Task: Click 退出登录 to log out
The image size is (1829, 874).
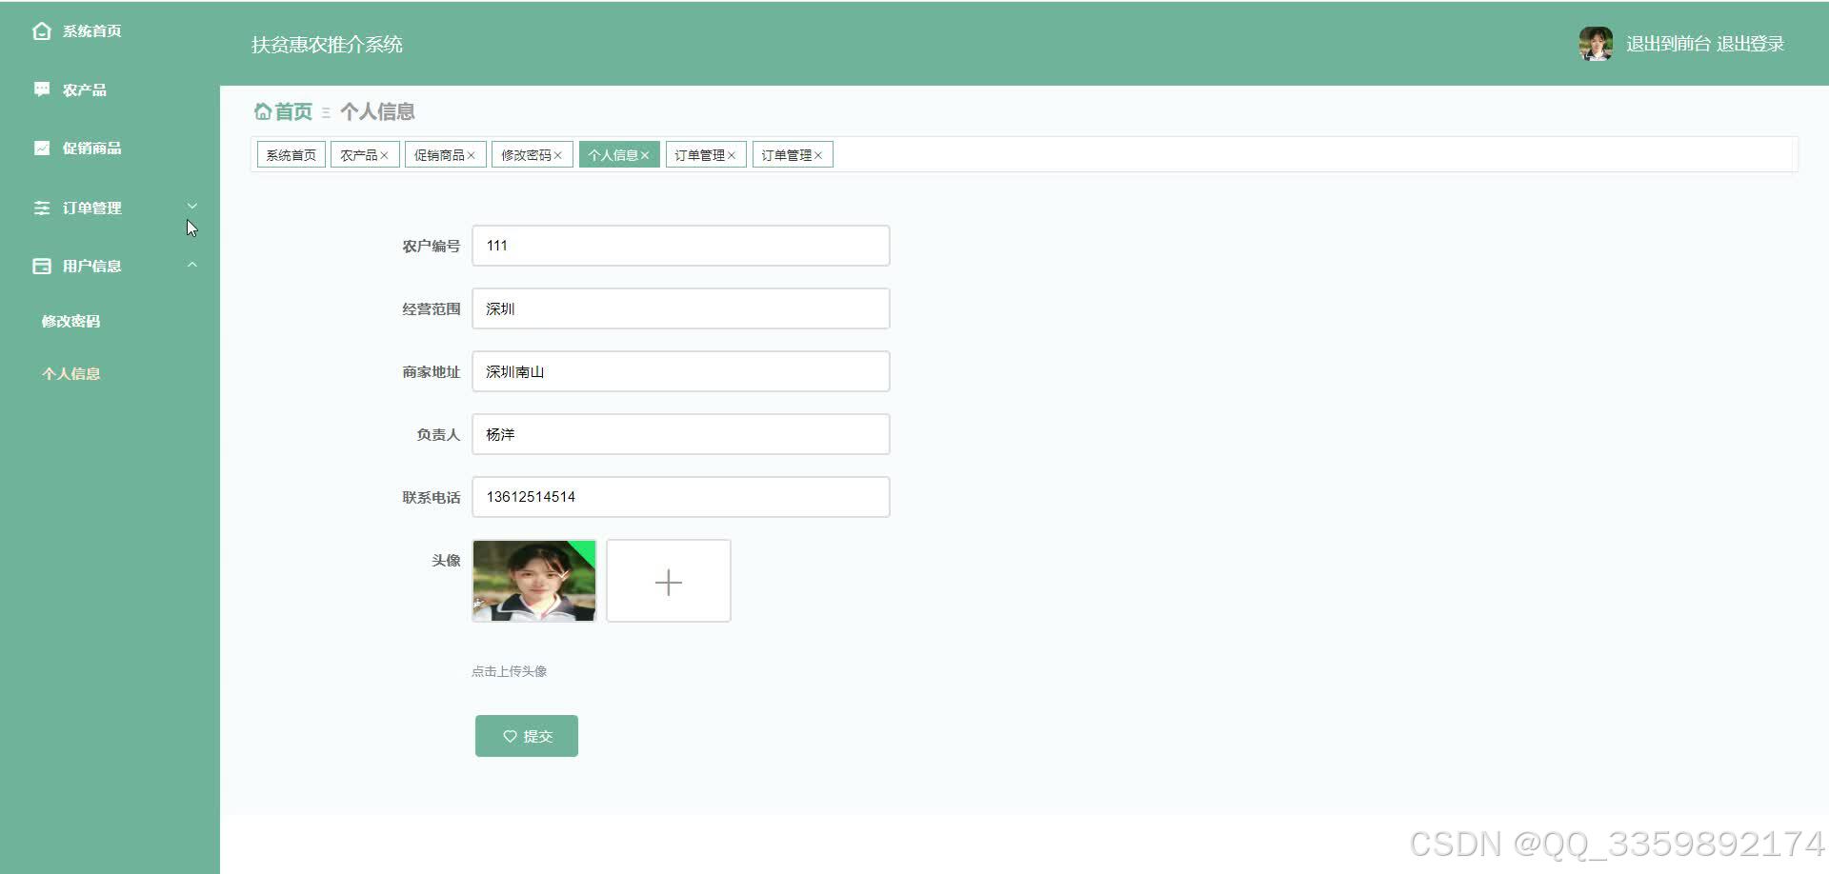Action: pyautogui.click(x=1751, y=44)
